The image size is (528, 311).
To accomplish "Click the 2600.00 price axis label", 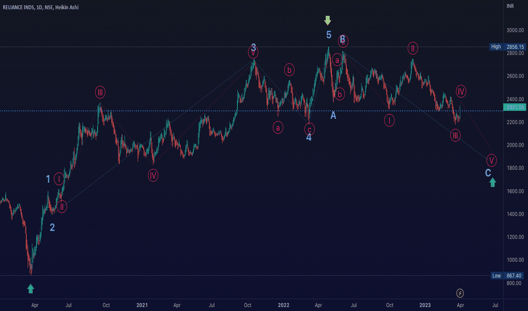I will (515, 76).
